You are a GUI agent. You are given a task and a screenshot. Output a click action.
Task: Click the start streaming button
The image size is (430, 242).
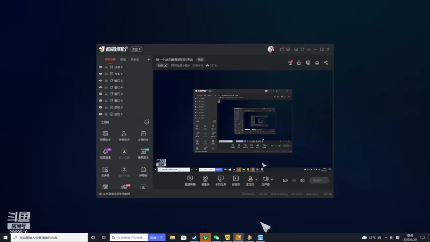(319, 180)
